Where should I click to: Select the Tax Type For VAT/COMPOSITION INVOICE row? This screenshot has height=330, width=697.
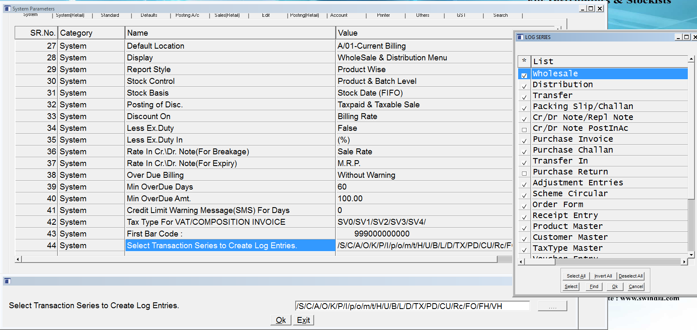(264, 222)
